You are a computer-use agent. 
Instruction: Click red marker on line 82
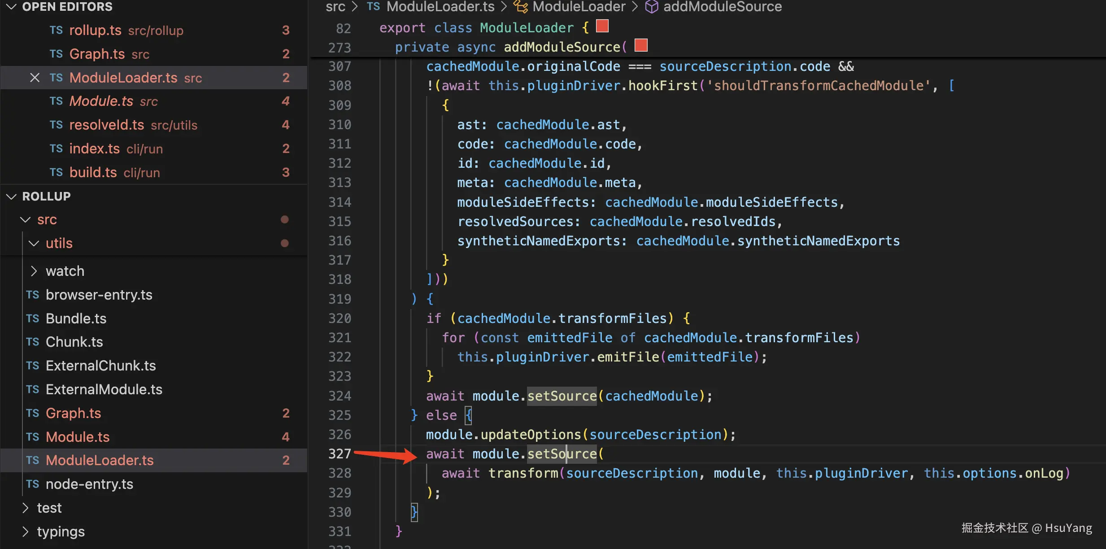[602, 26]
